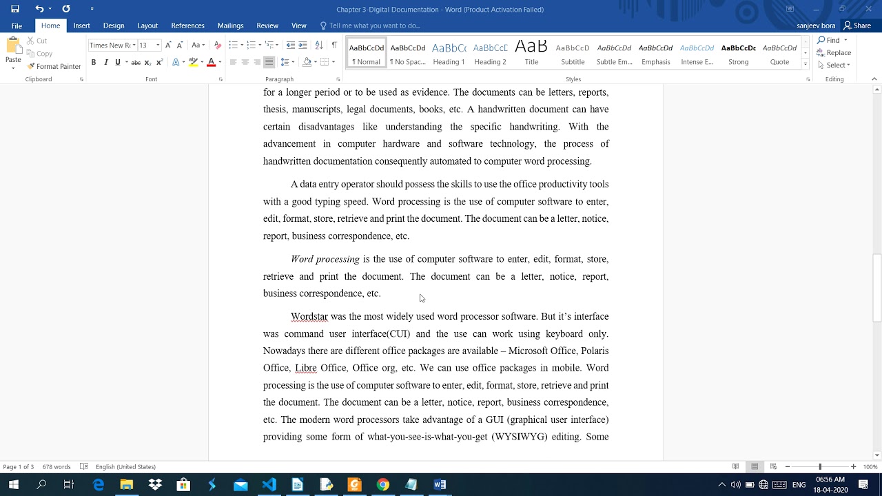Open Windows Task View

pos(68,484)
